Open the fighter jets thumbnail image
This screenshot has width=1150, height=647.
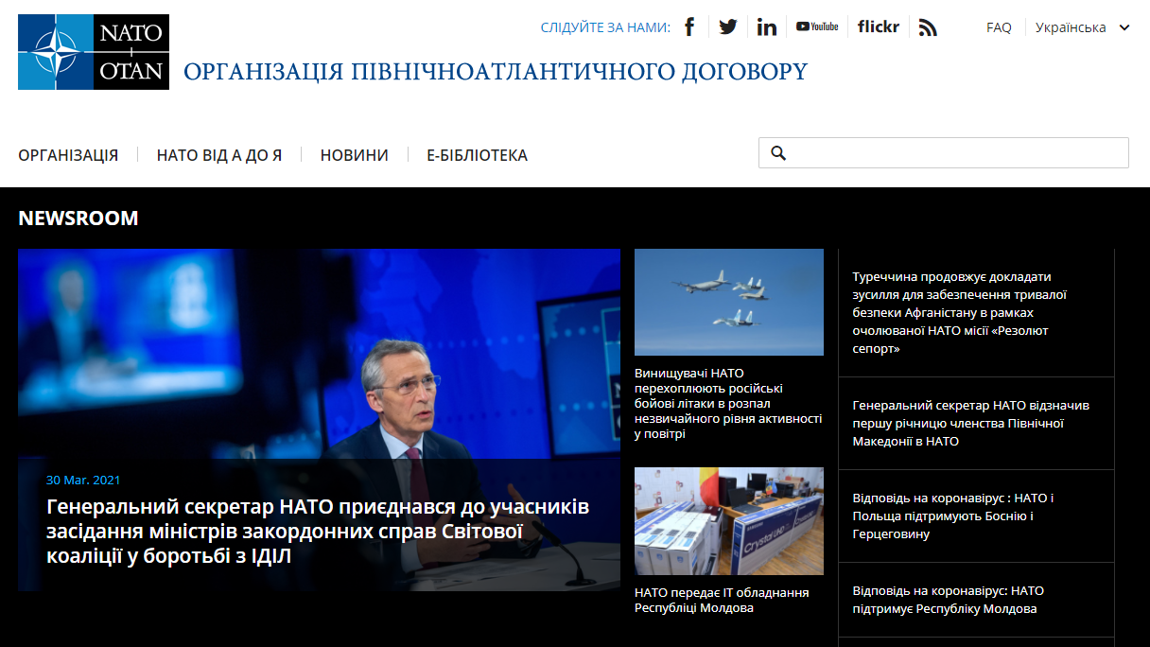click(729, 302)
